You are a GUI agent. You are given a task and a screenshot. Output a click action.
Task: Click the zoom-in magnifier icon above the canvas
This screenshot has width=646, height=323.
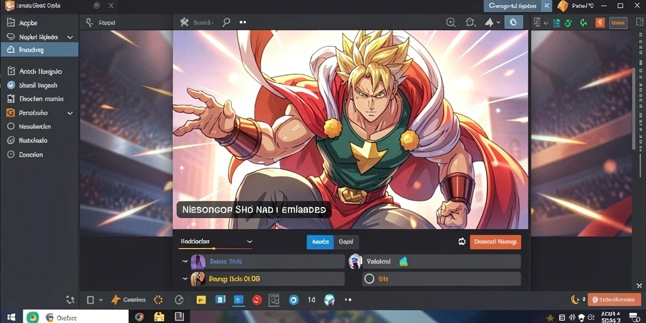tap(451, 23)
